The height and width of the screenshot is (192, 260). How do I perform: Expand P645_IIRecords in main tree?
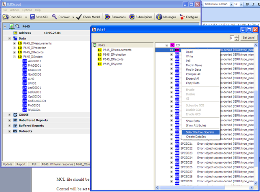click(x=14, y=52)
